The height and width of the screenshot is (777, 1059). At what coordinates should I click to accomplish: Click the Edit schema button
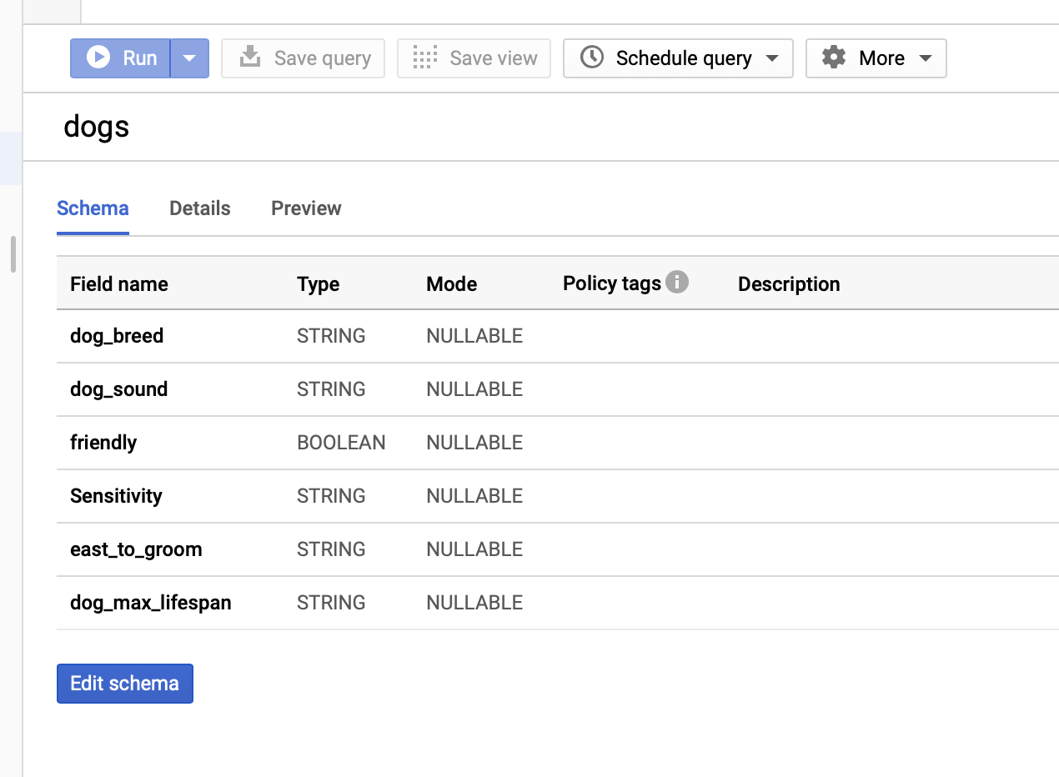[x=124, y=683]
